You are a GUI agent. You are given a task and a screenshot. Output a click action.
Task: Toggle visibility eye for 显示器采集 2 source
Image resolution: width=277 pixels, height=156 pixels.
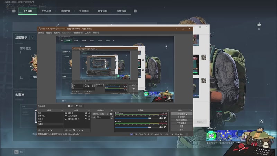coord(86,119)
